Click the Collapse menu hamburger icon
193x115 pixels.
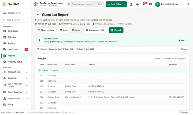[5, 13]
